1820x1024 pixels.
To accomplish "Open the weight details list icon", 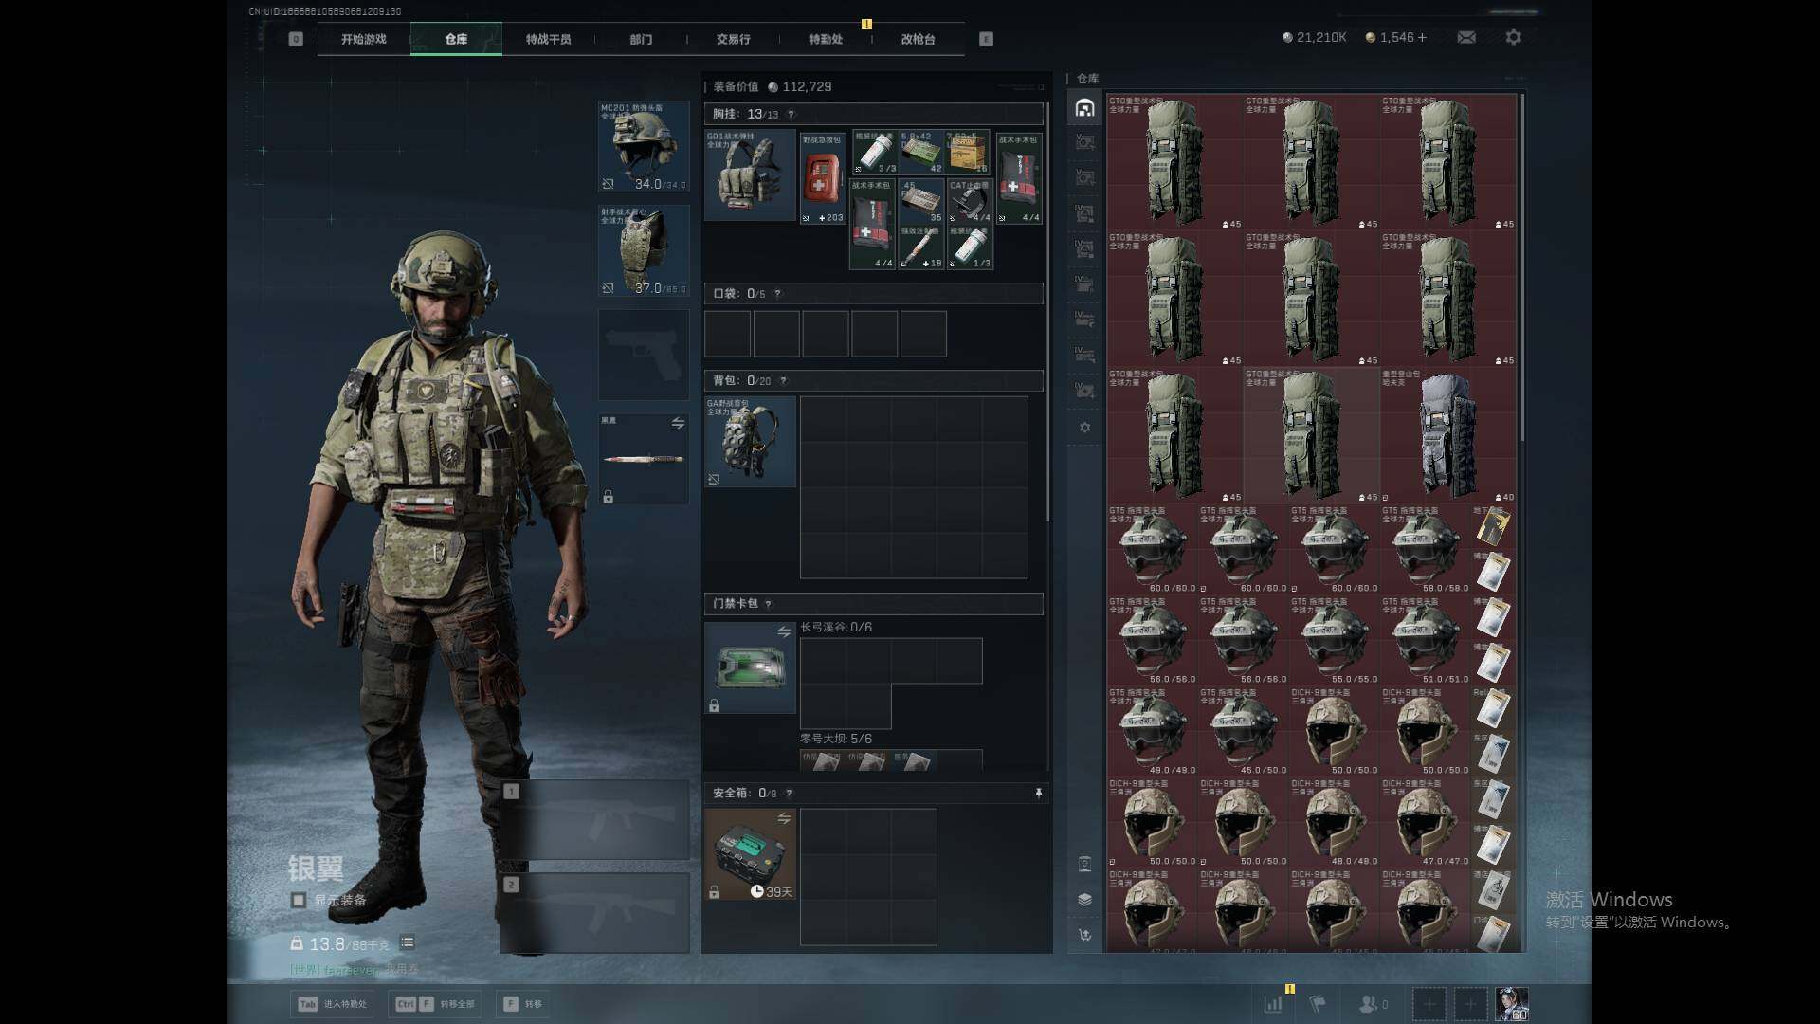I will 407,942.
